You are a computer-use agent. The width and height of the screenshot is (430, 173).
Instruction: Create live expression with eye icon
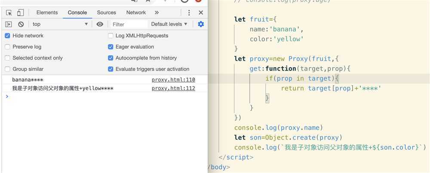pos(100,24)
